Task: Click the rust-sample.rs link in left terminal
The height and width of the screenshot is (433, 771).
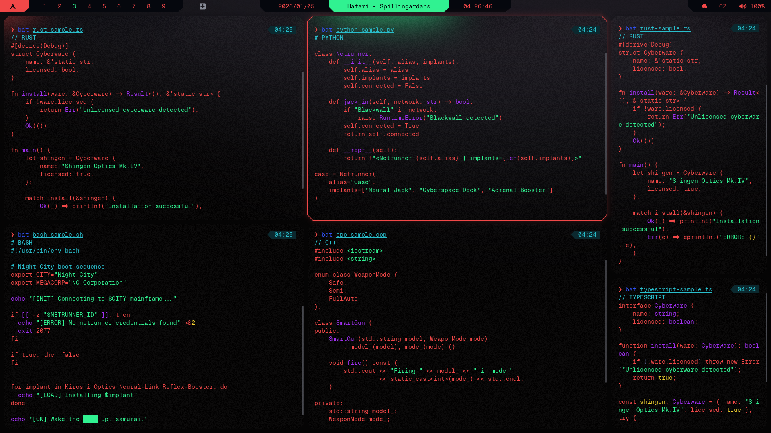Action: tap(57, 30)
